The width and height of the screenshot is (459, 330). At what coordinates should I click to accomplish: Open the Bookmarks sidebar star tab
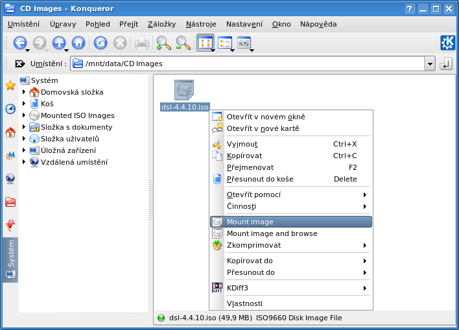(x=10, y=86)
